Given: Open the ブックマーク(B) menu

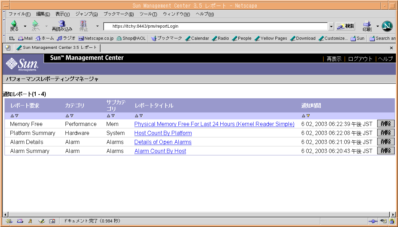Looking at the screenshot, I should 118,14.
